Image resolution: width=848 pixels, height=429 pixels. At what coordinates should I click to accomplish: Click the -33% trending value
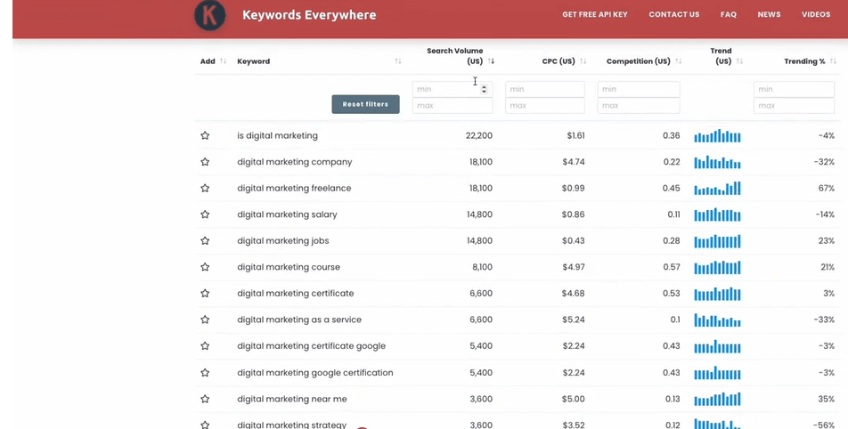(824, 320)
